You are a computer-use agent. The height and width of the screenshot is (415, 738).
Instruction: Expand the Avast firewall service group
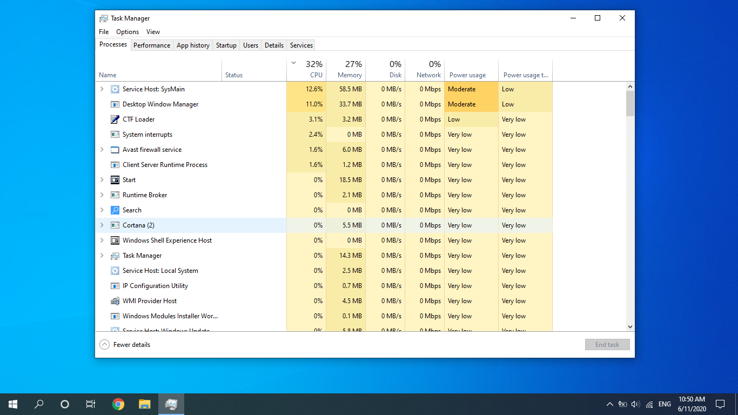(102, 150)
